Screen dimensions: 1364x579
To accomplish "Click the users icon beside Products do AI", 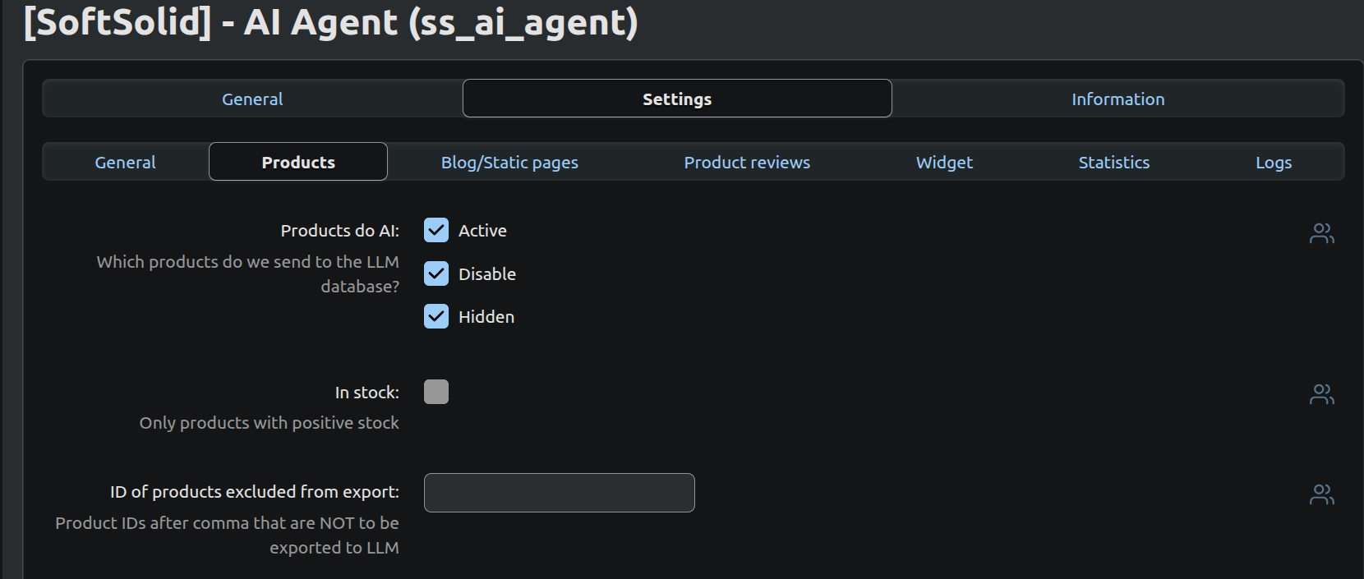I will (x=1321, y=234).
